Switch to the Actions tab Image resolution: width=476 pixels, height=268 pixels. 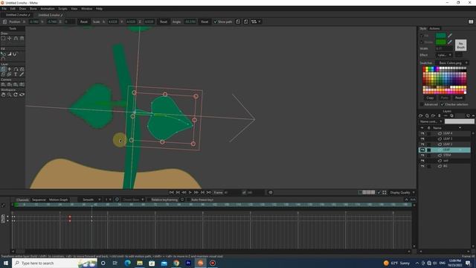click(x=434, y=28)
